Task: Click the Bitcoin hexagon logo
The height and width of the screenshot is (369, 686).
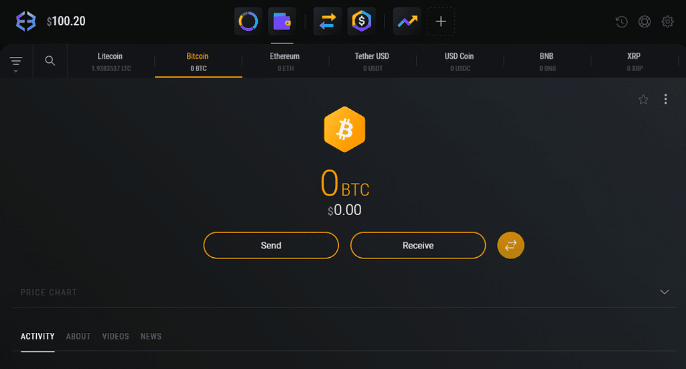Action: point(345,129)
